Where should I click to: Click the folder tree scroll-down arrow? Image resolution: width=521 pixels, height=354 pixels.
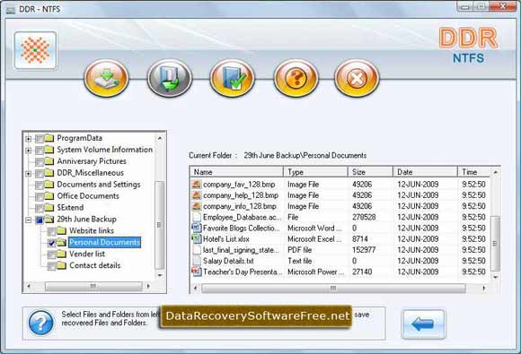click(160, 275)
